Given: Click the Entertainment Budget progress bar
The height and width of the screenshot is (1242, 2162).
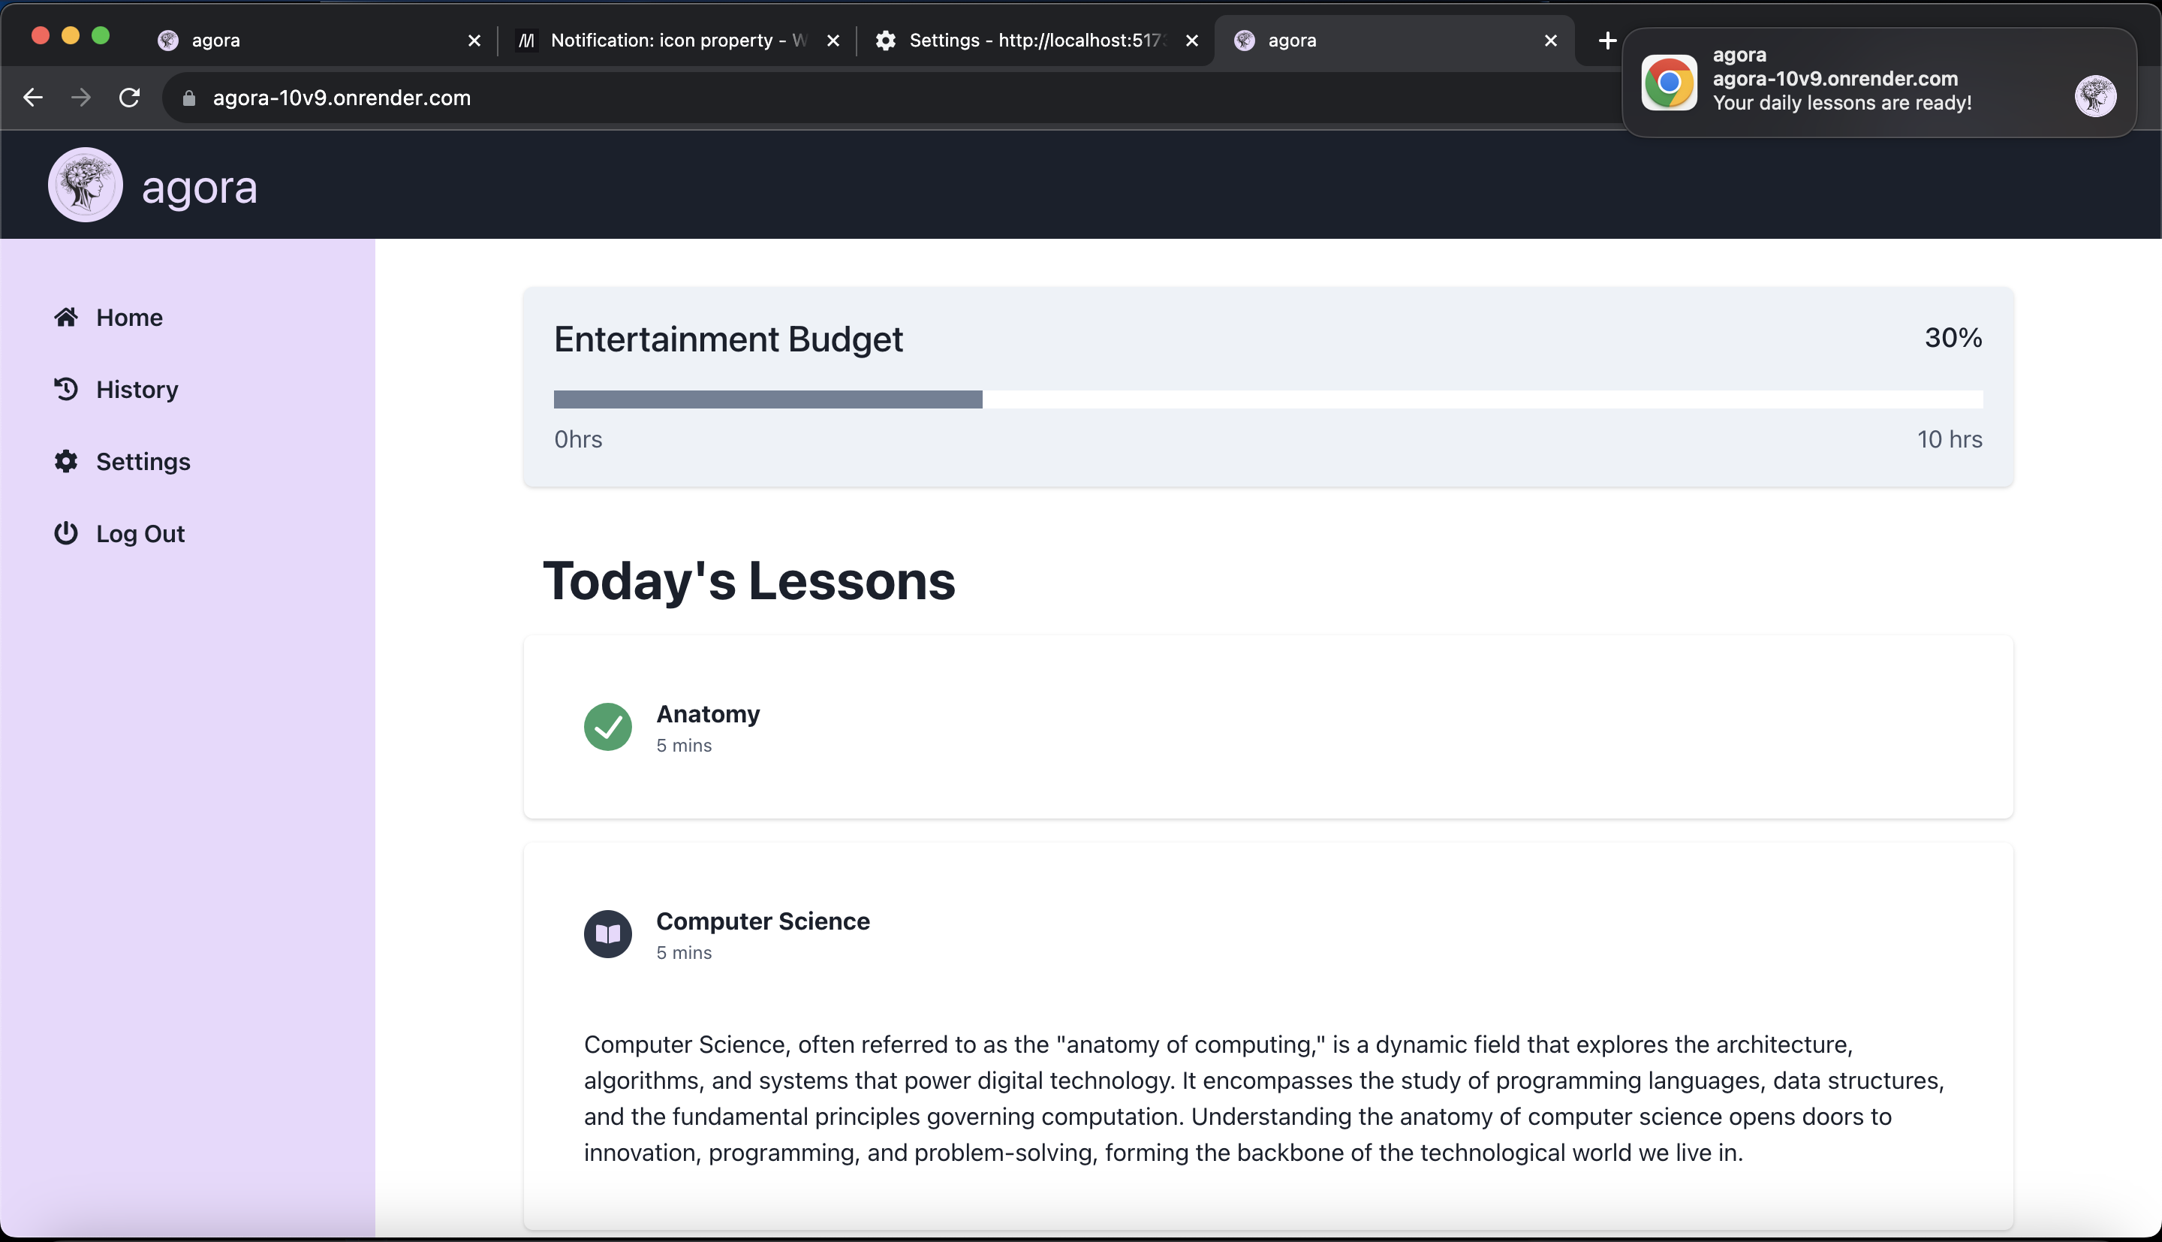Looking at the screenshot, I should (1268, 399).
